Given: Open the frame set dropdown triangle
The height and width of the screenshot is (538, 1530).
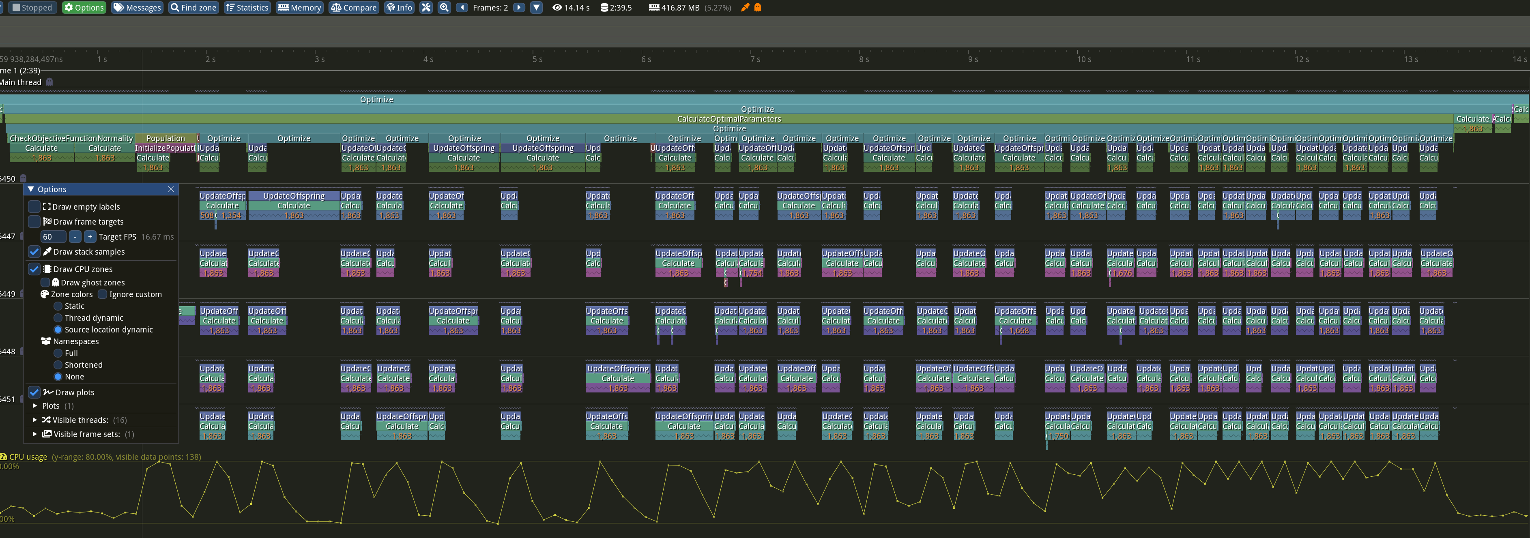Looking at the screenshot, I should (536, 8).
